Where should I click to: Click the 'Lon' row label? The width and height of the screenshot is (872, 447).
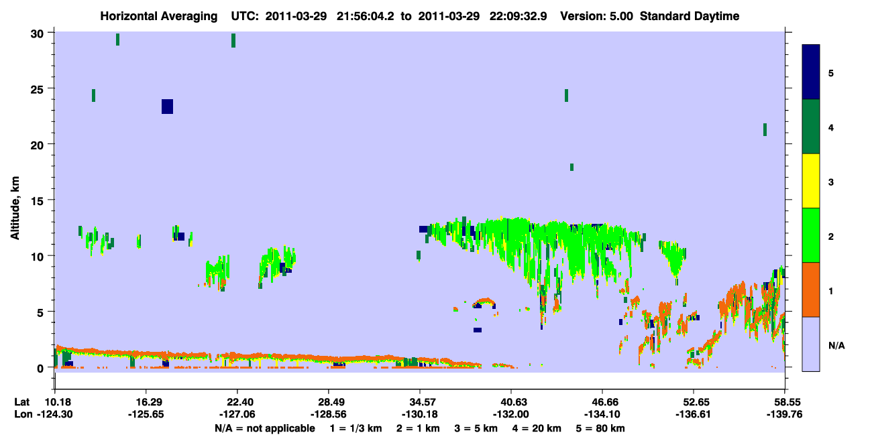(x=23, y=415)
